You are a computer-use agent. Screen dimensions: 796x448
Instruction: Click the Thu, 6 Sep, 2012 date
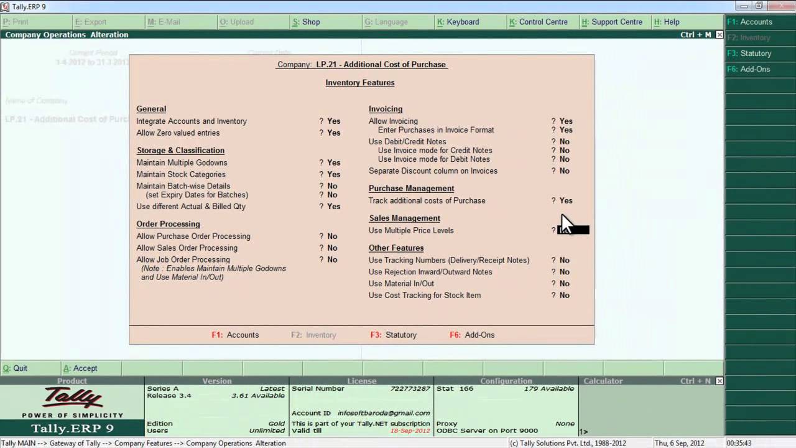pyautogui.click(x=679, y=444)
